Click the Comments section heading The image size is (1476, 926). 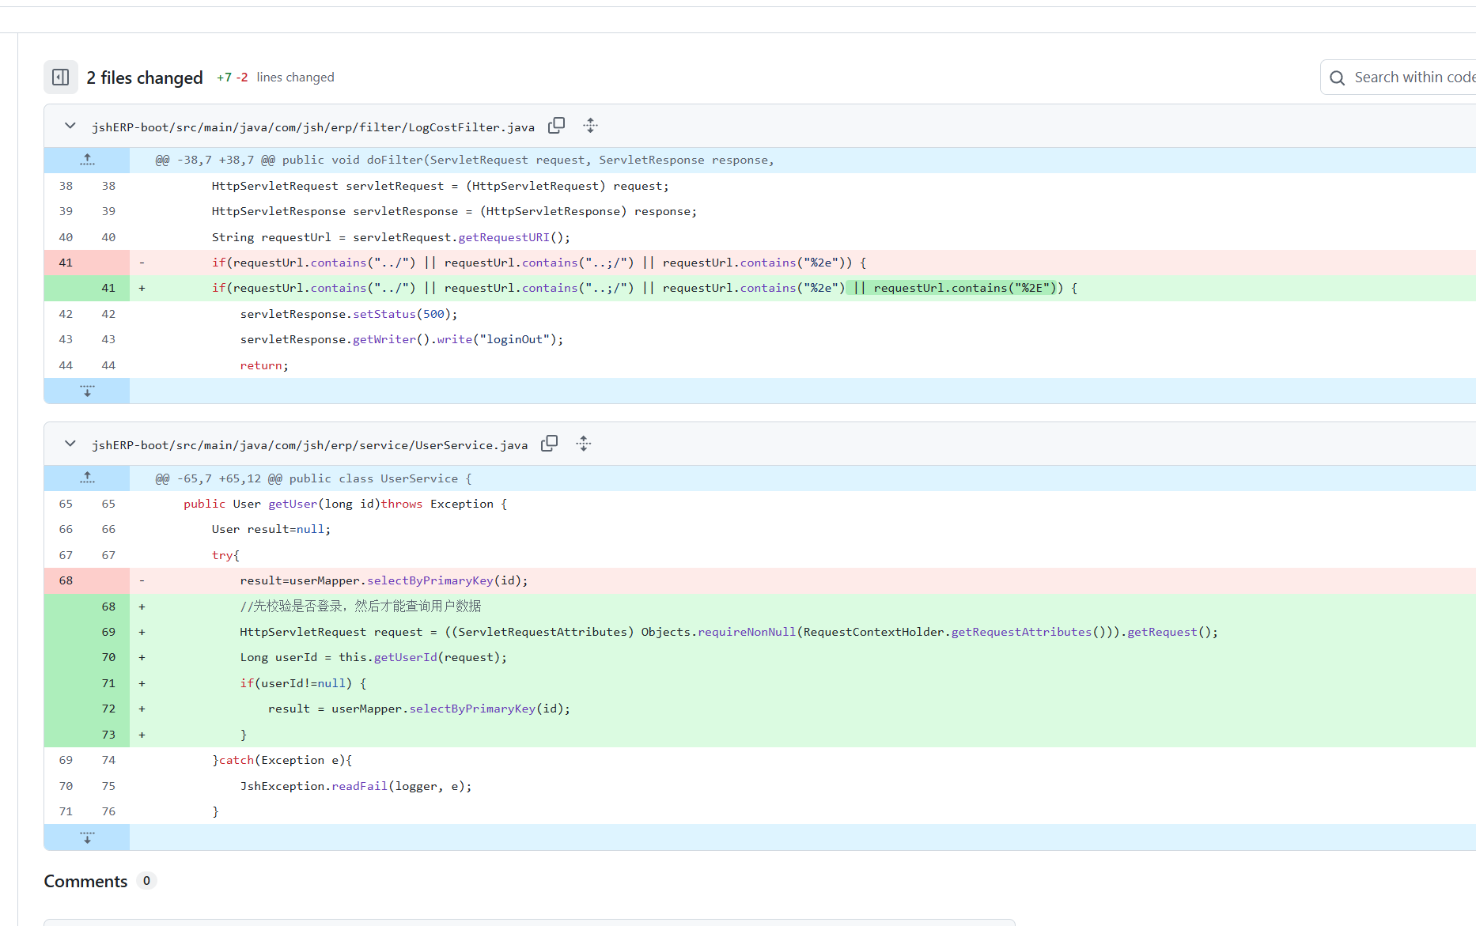pyautogui.click(x=85, y=881)
